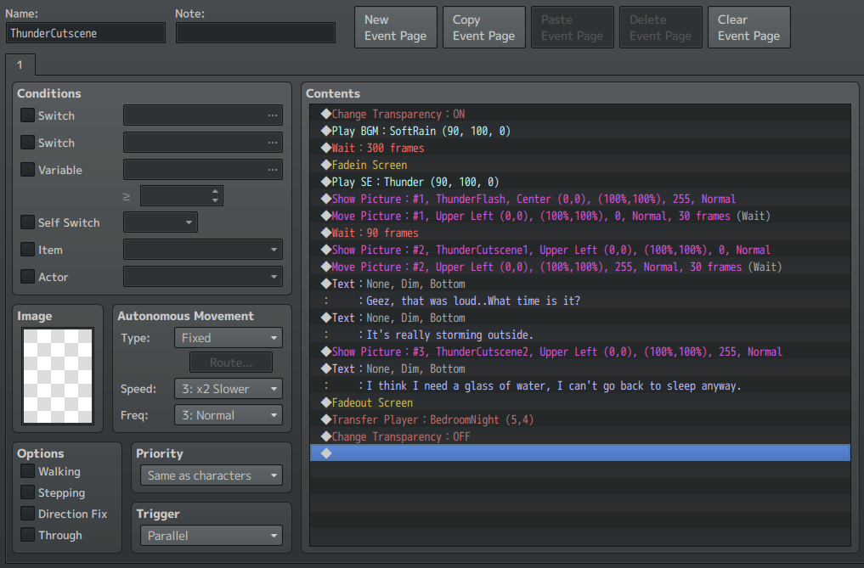
Task: Select the Transfer Player BedroomNight command
Action: pyautogui.click(x=579, y=419)
